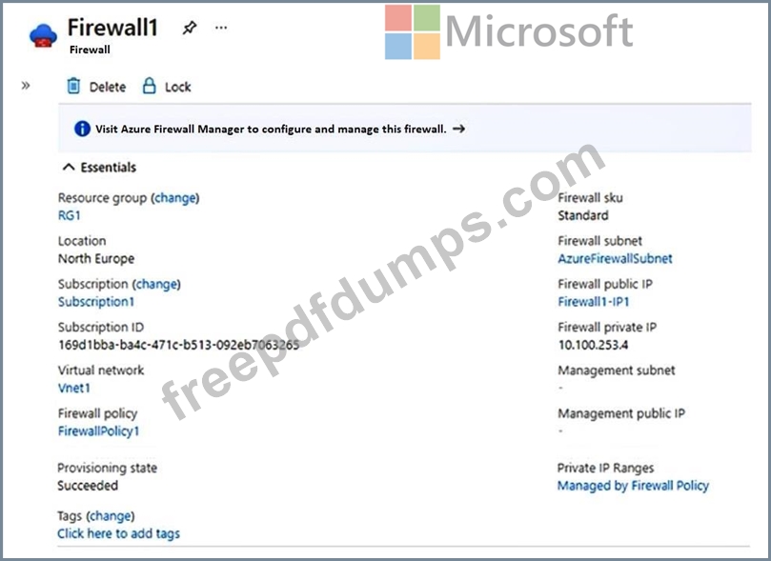Expand the collapsed sidebar with double chevron
The width and height of the screenshot is (771, 561).
[x=26, y=86]
